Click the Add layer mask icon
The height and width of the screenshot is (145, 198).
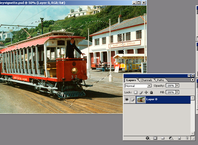[x=155, y=138]
